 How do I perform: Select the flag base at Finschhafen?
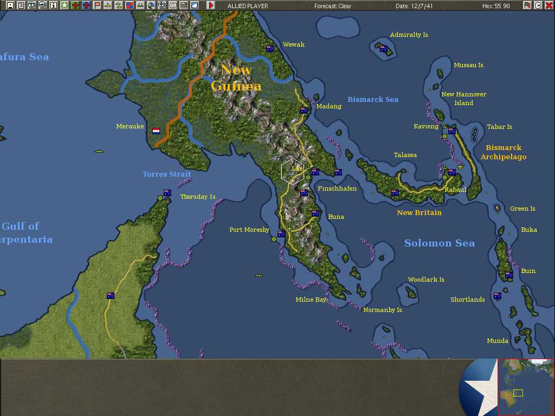point(338,172)
